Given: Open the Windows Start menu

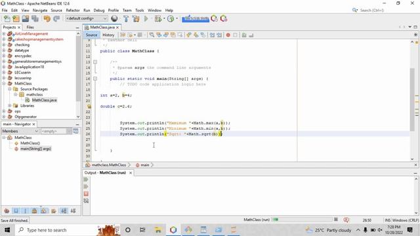Looking at the screenshot, I should pyautogui.click(x=7, y=230).
